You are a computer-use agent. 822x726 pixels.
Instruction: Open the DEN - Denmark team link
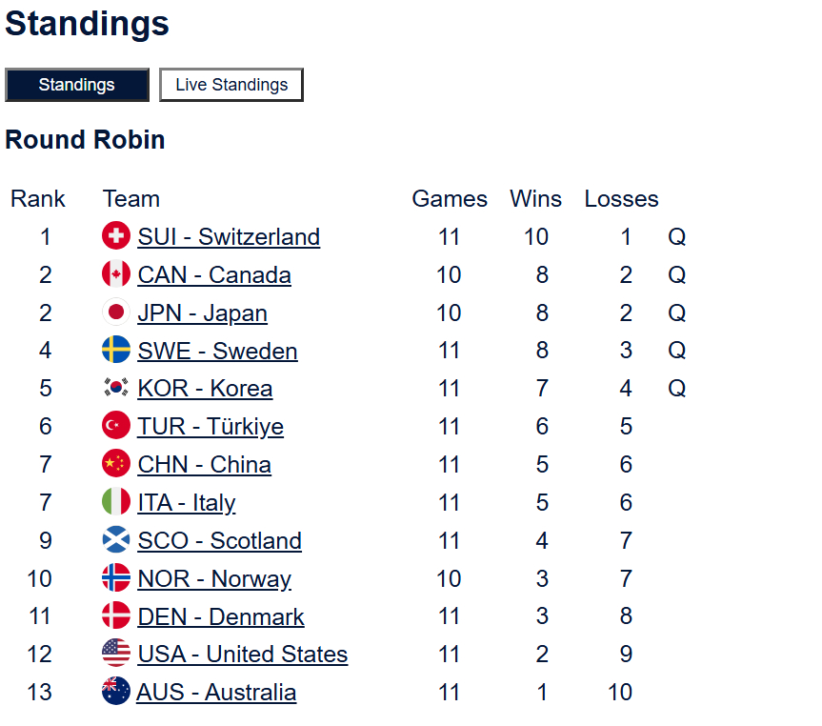point(221,616)
